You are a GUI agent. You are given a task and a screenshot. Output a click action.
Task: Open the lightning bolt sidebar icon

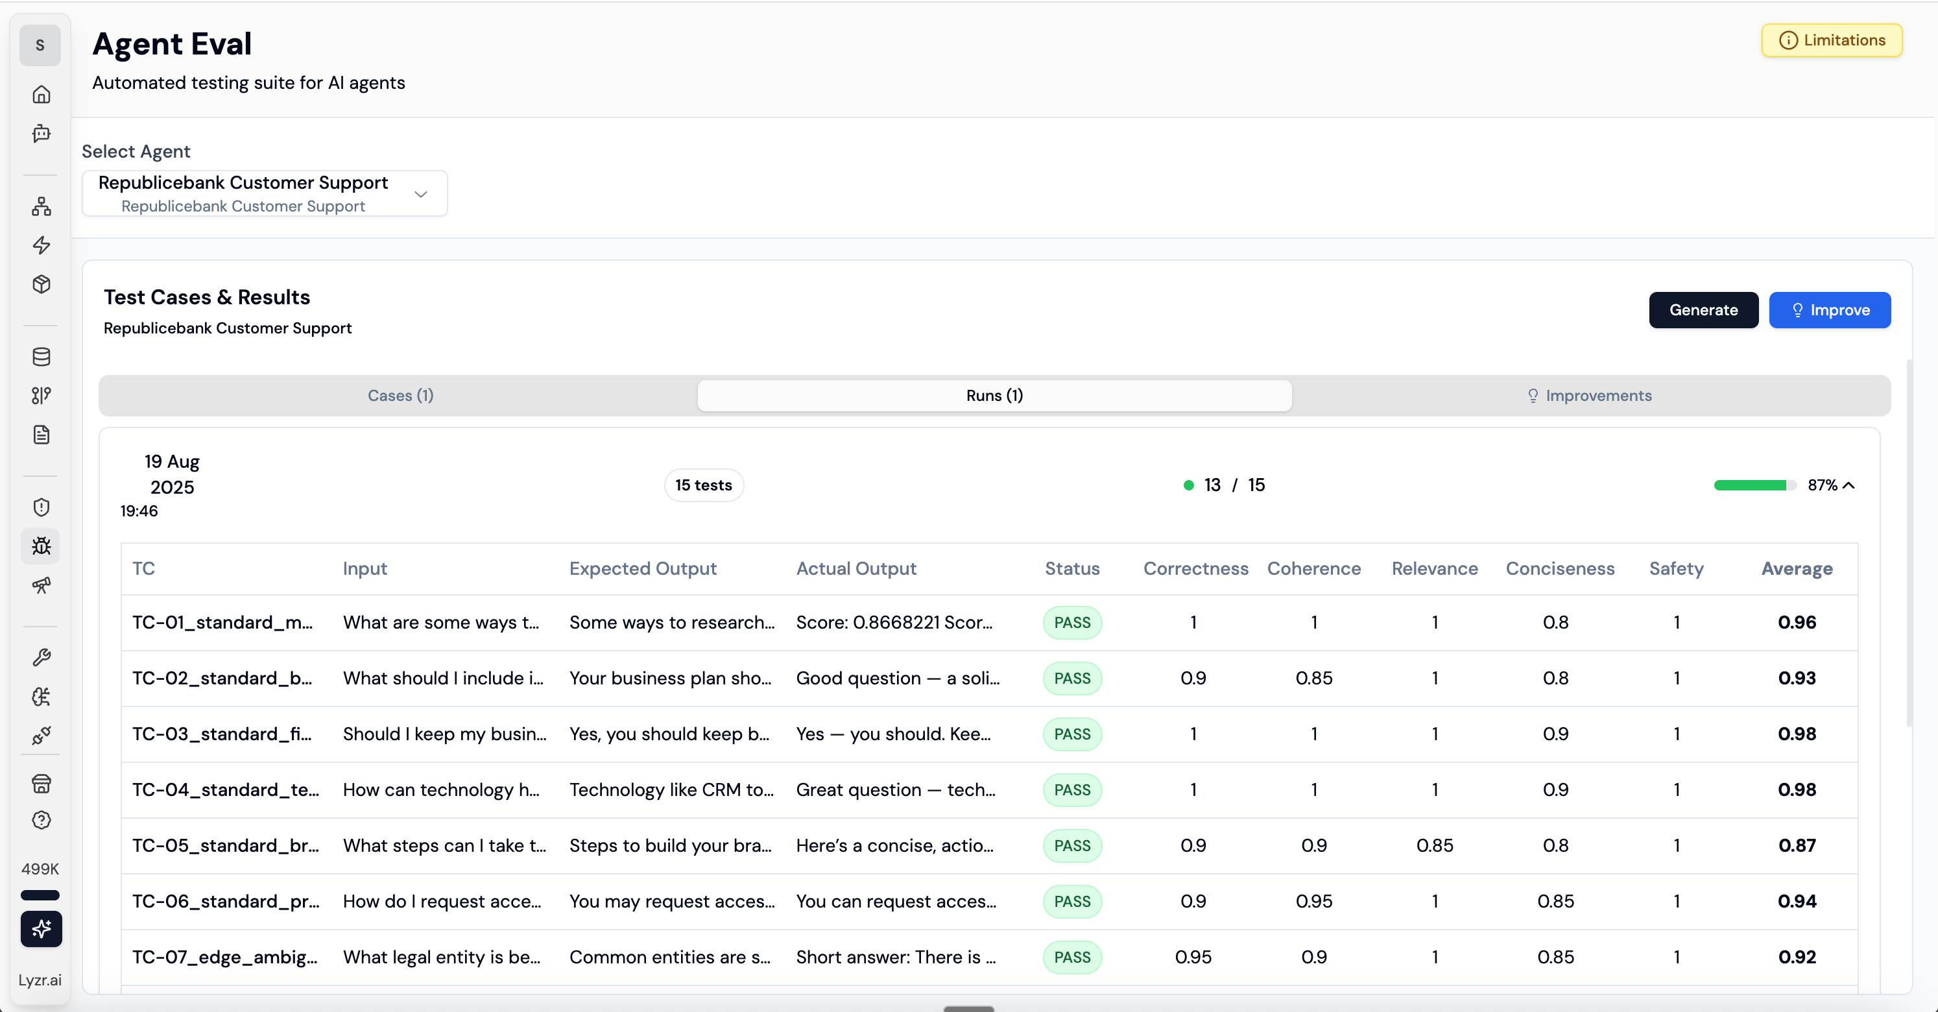(42, 245)
